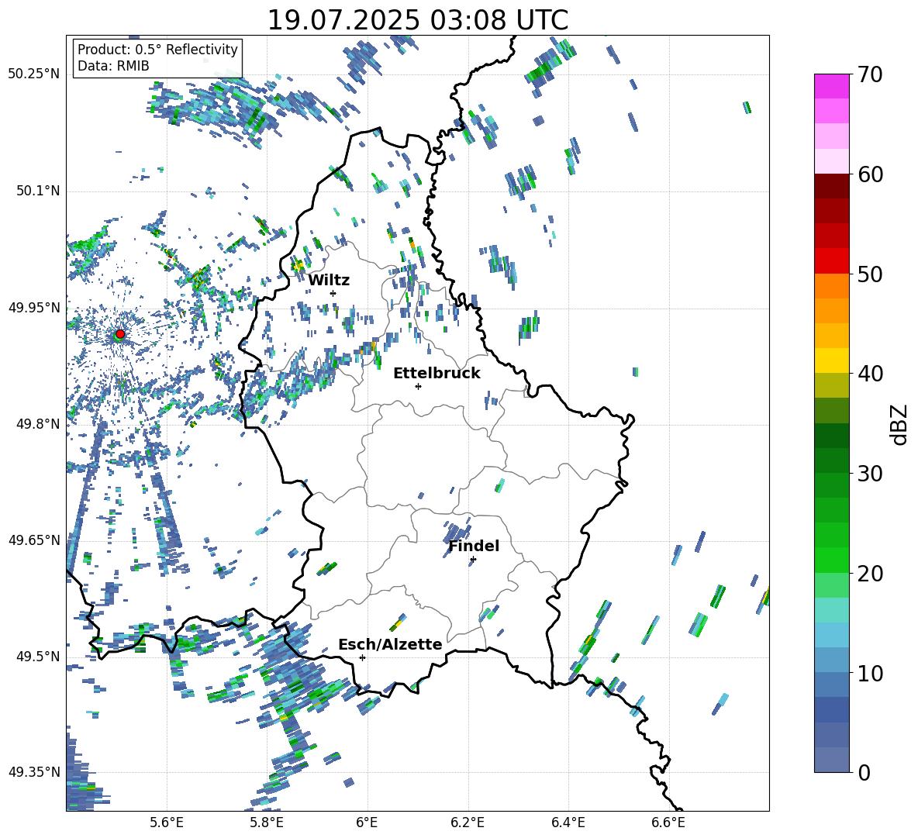Screen dimensions: 918x838
Task: Click the title '19.07.2025 03:08 UTC'
Action: [417, 20]
